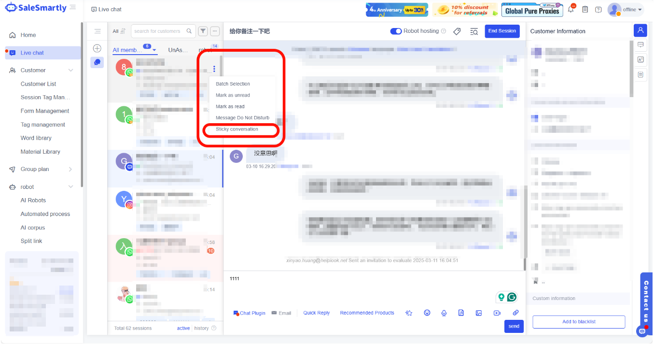Collapse the sidebar with hamburger icon beside logo
The height and width of the screenshot is (344, 654).
click(72, 7)
